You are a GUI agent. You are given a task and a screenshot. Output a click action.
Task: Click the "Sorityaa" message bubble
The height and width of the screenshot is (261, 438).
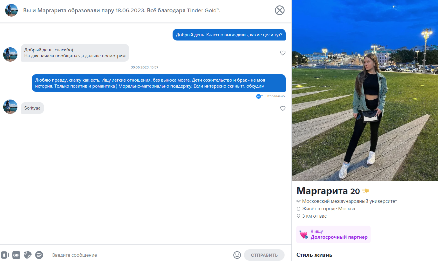[x=32, y=108]
